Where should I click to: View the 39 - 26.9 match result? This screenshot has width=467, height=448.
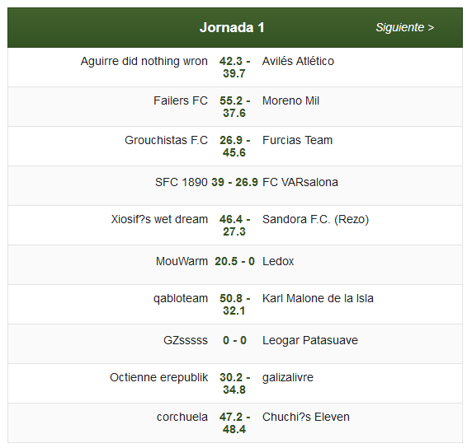click(234, 182)
